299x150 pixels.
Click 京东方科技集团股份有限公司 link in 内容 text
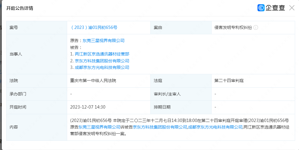point(160,127)
